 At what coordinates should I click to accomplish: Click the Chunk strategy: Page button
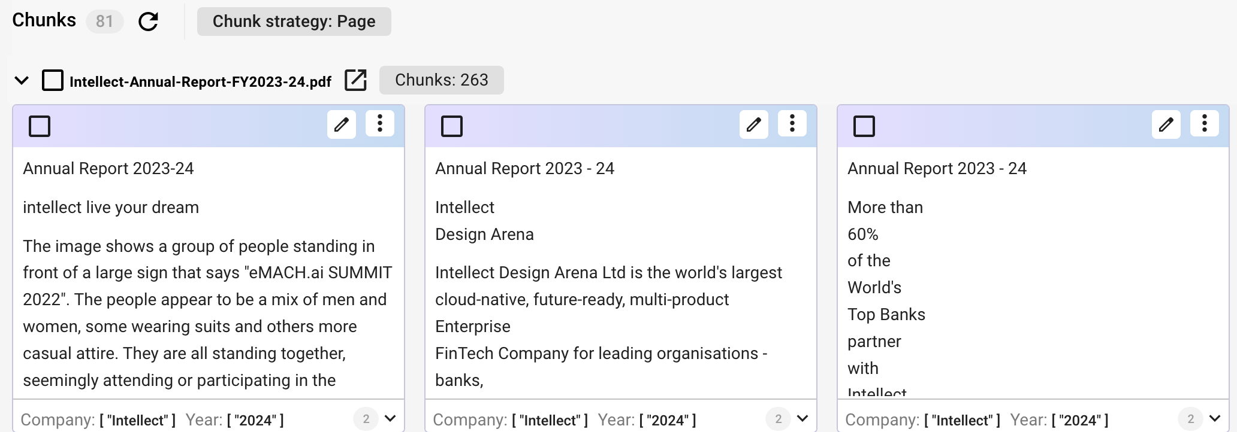click(x=294, y=22)
